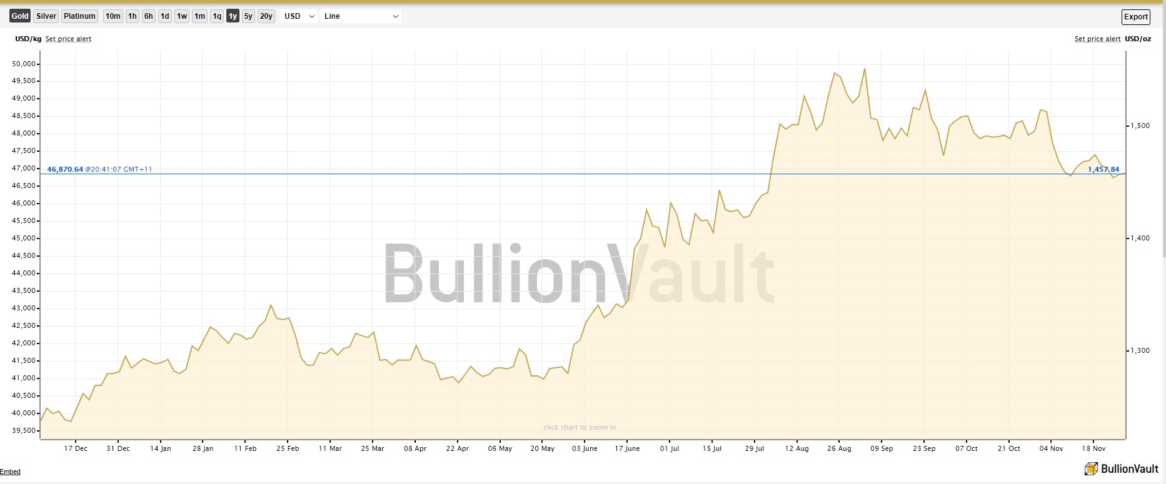Screen dimensions: 1166x484
Task: Click the 01 Jul date label
Action: 670,448
